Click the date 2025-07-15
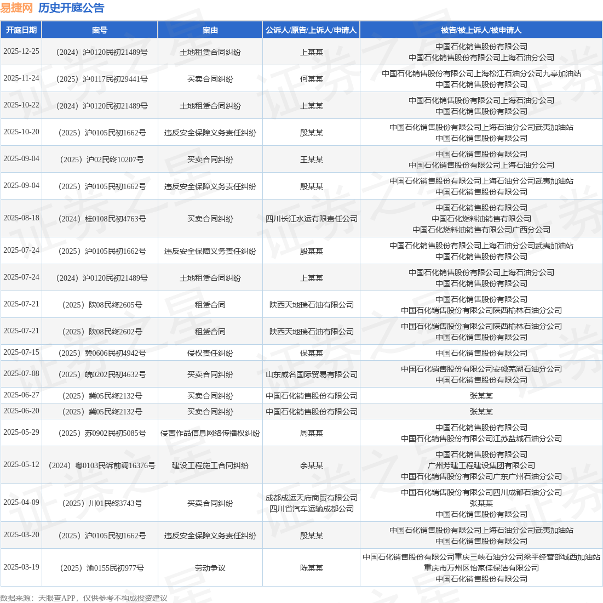This screenshot has width=603, height=603. click(x=21, y=352)
